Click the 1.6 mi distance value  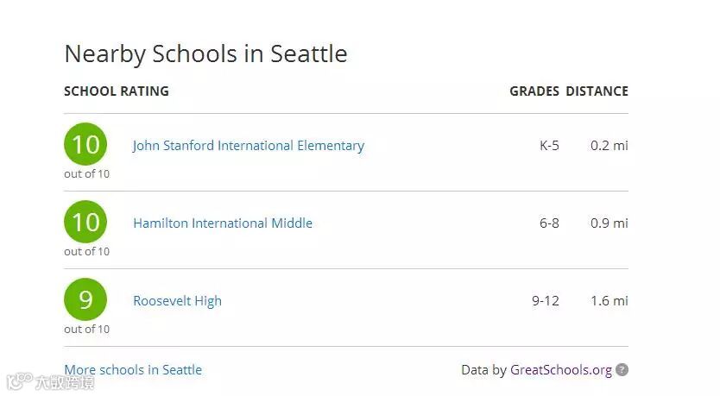click(609, 301)
